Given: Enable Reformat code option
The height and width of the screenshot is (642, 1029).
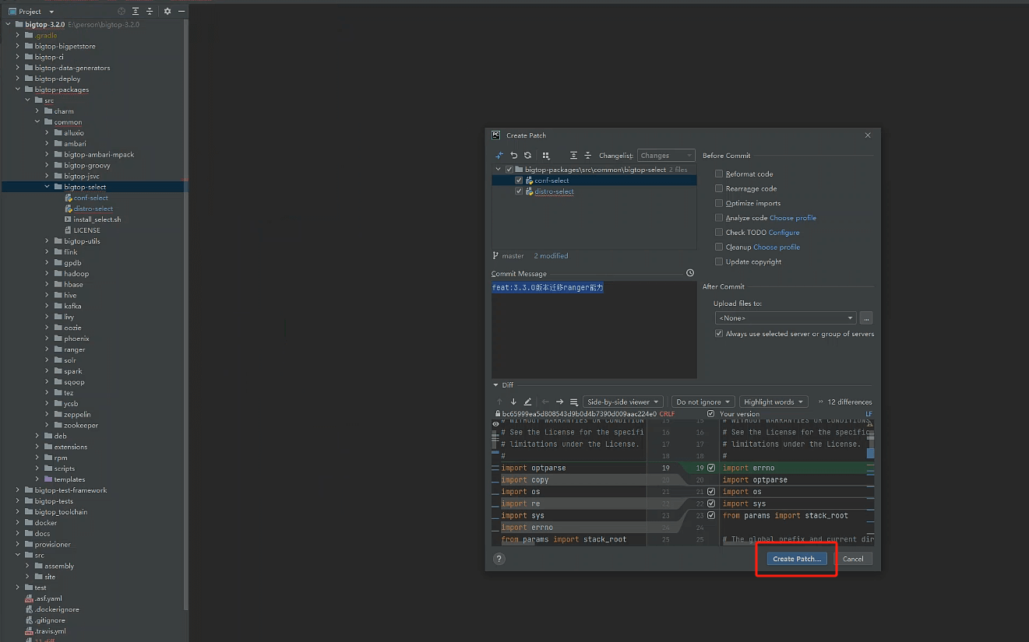Looking at the screenshot, I should (719, 174).
